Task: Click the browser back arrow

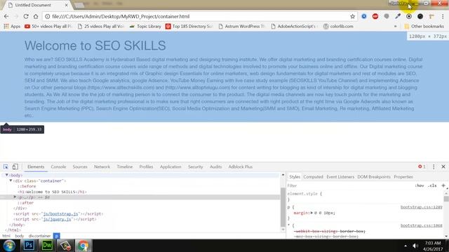Action: point(6,17)
